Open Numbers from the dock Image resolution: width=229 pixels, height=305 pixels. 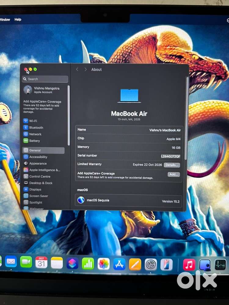click(88, 264)
